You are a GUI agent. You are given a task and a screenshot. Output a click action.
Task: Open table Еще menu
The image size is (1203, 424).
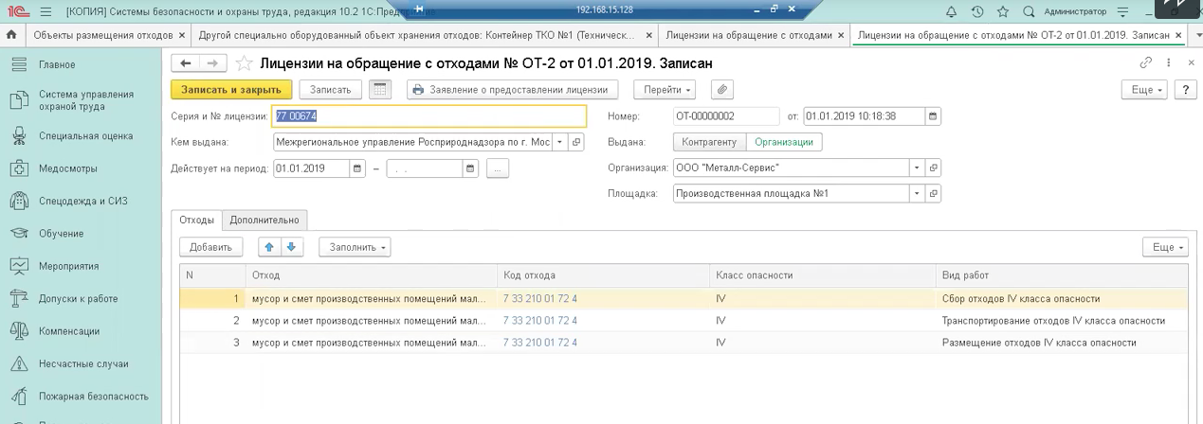tap(1164, 247)
